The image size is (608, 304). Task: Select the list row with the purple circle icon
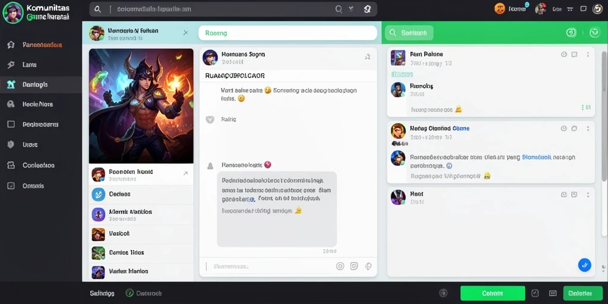141,214
